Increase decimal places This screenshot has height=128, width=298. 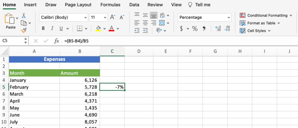218,29
